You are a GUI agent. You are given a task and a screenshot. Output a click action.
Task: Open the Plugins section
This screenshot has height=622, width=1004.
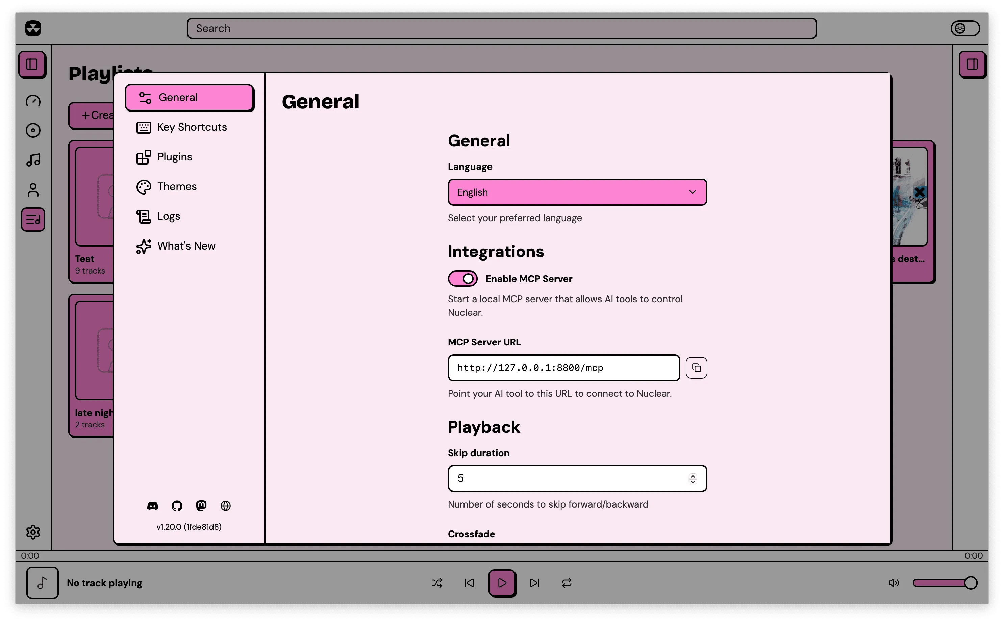[174, 157]
